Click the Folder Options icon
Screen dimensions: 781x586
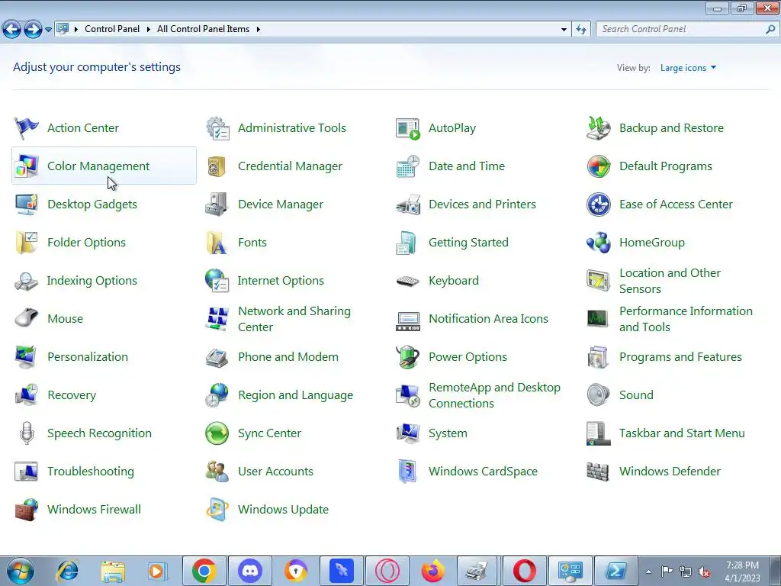click(x=27, y=242)
